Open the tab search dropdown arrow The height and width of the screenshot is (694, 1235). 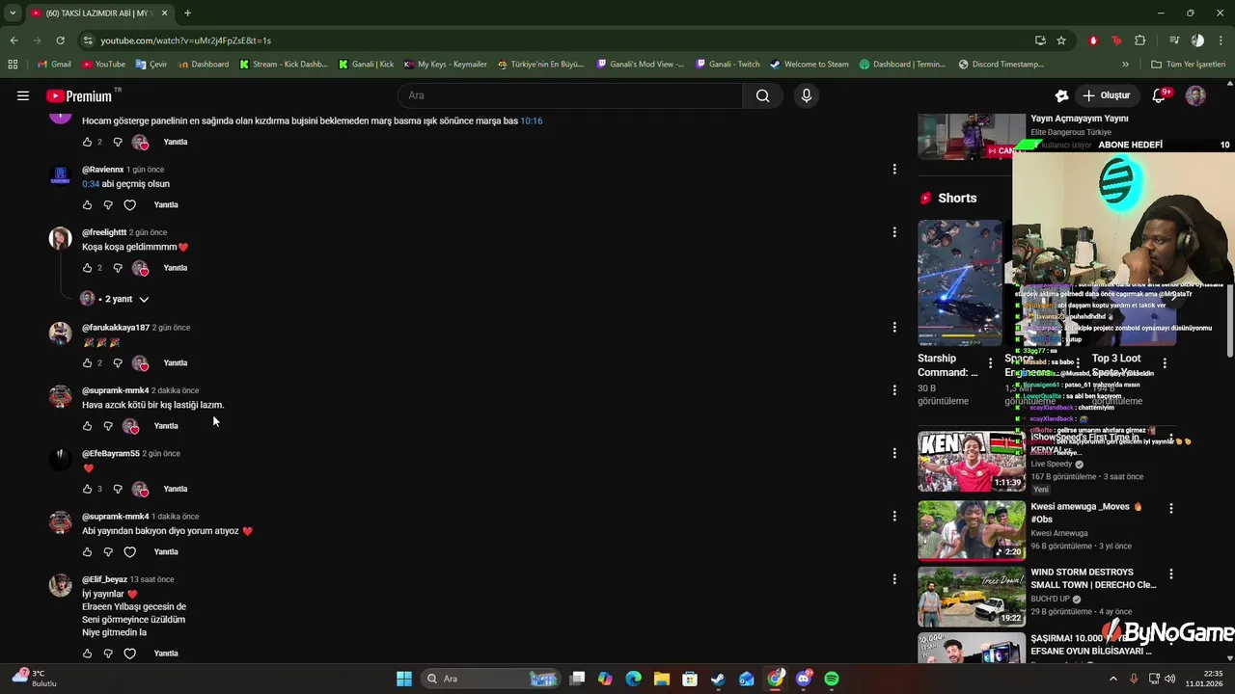[x=13, y=13]
